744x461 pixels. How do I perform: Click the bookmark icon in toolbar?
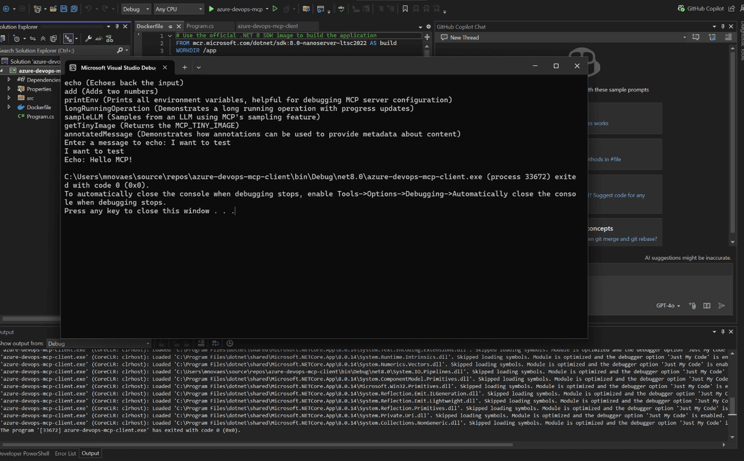(x=405, y=9)
